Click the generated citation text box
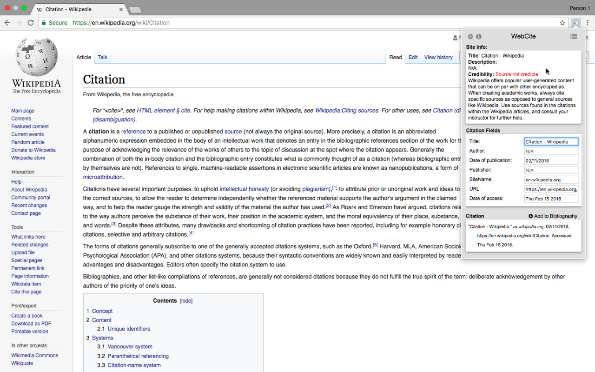The image size is (595, 372). tap(523, 236)
